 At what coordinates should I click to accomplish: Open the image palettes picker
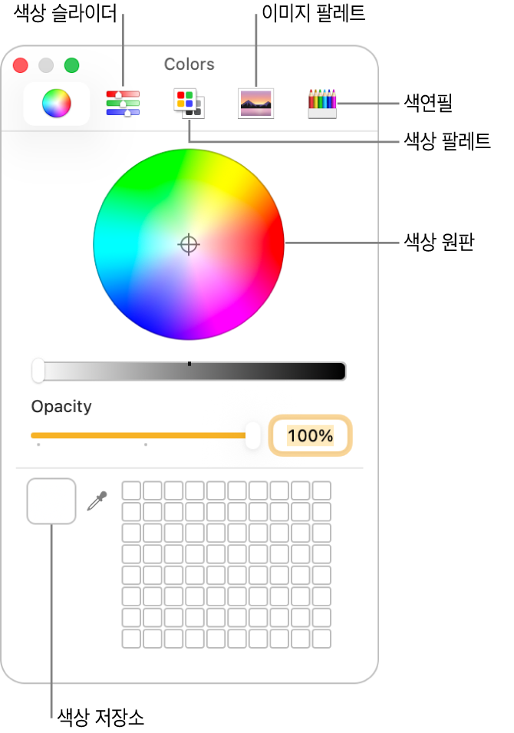(x=255, y=103)
